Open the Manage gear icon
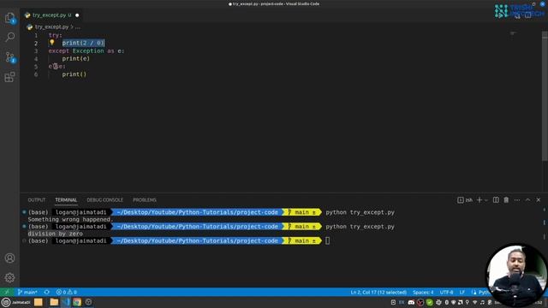 pos(9,277)
